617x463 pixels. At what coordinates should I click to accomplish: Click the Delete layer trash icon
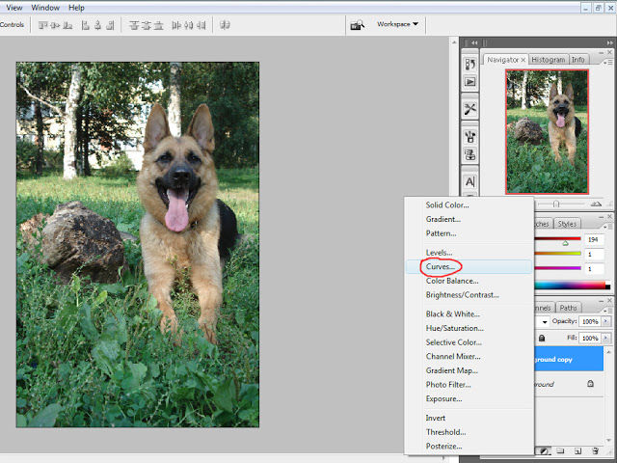[595, 450]
